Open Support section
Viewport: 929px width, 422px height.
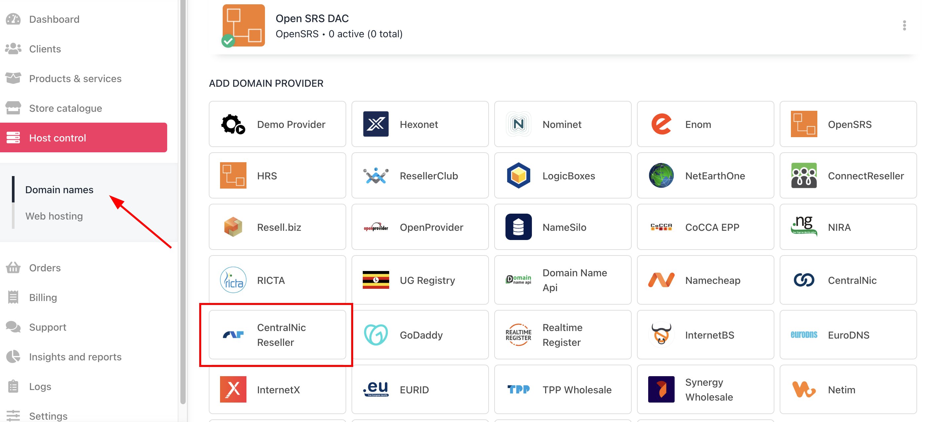click(x=48, y=327)
